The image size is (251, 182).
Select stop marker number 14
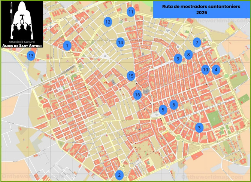[120, 42]
